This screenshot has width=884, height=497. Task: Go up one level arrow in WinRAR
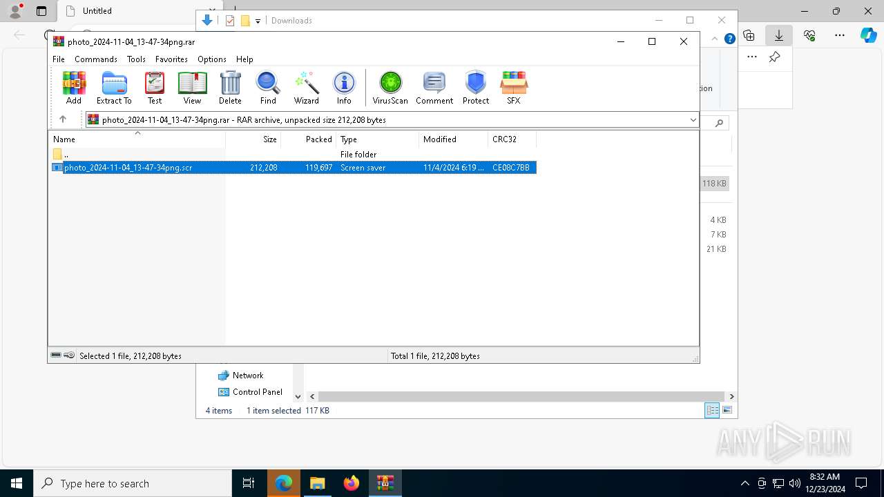tap(63, 119)
